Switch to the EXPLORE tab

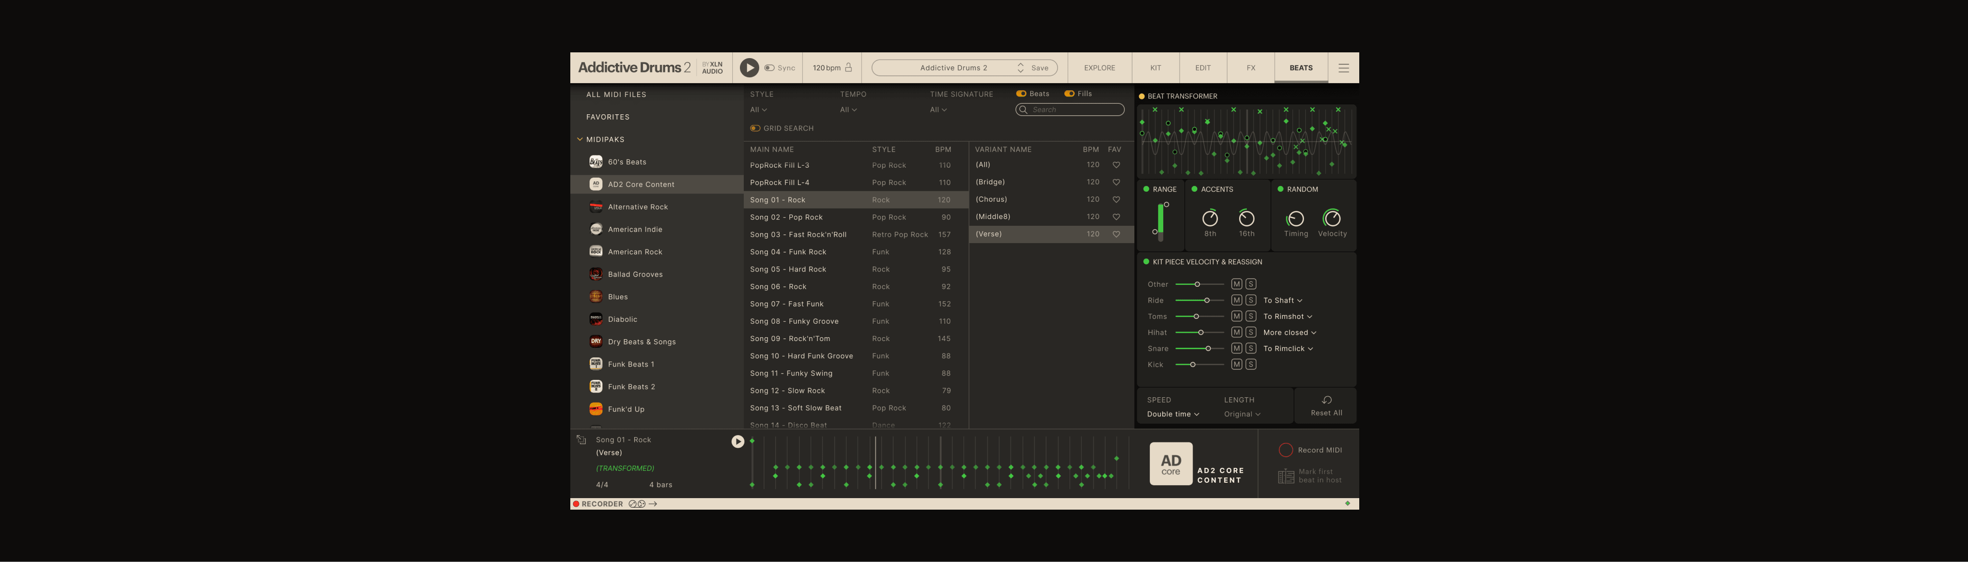click(1099, 68)
